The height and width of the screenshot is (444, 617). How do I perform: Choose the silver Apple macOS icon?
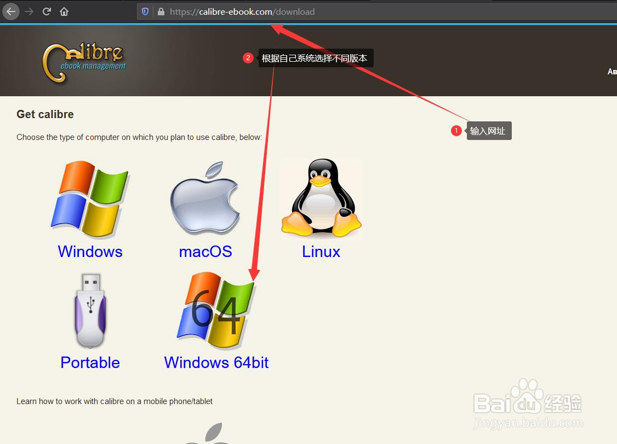[x=205, y=198]
